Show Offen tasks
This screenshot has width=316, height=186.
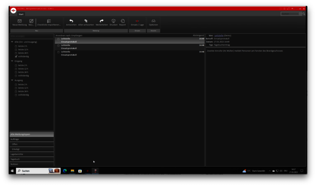(32, 144)
